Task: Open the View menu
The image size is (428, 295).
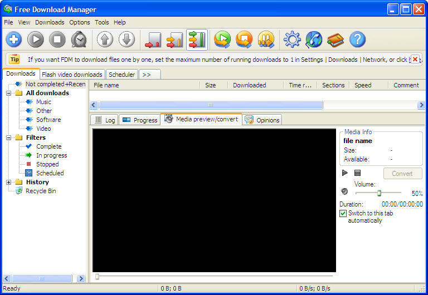Action: 24,22
